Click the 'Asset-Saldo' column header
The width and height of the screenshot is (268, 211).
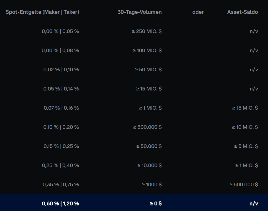(x=242, y=12)
